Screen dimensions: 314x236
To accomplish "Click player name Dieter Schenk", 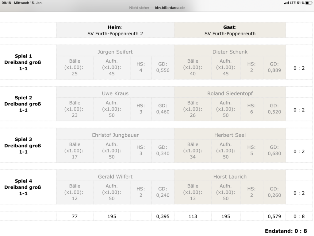I will [230, 52].
